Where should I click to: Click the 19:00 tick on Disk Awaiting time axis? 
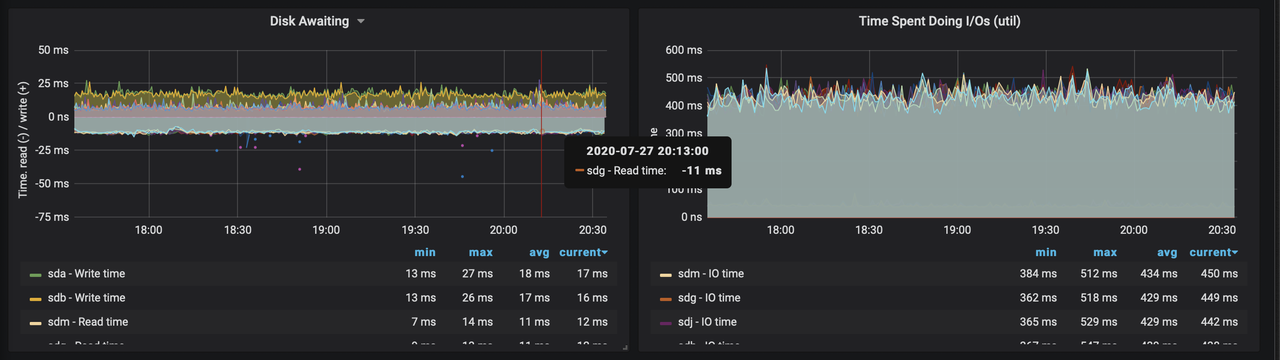point(326,230)
